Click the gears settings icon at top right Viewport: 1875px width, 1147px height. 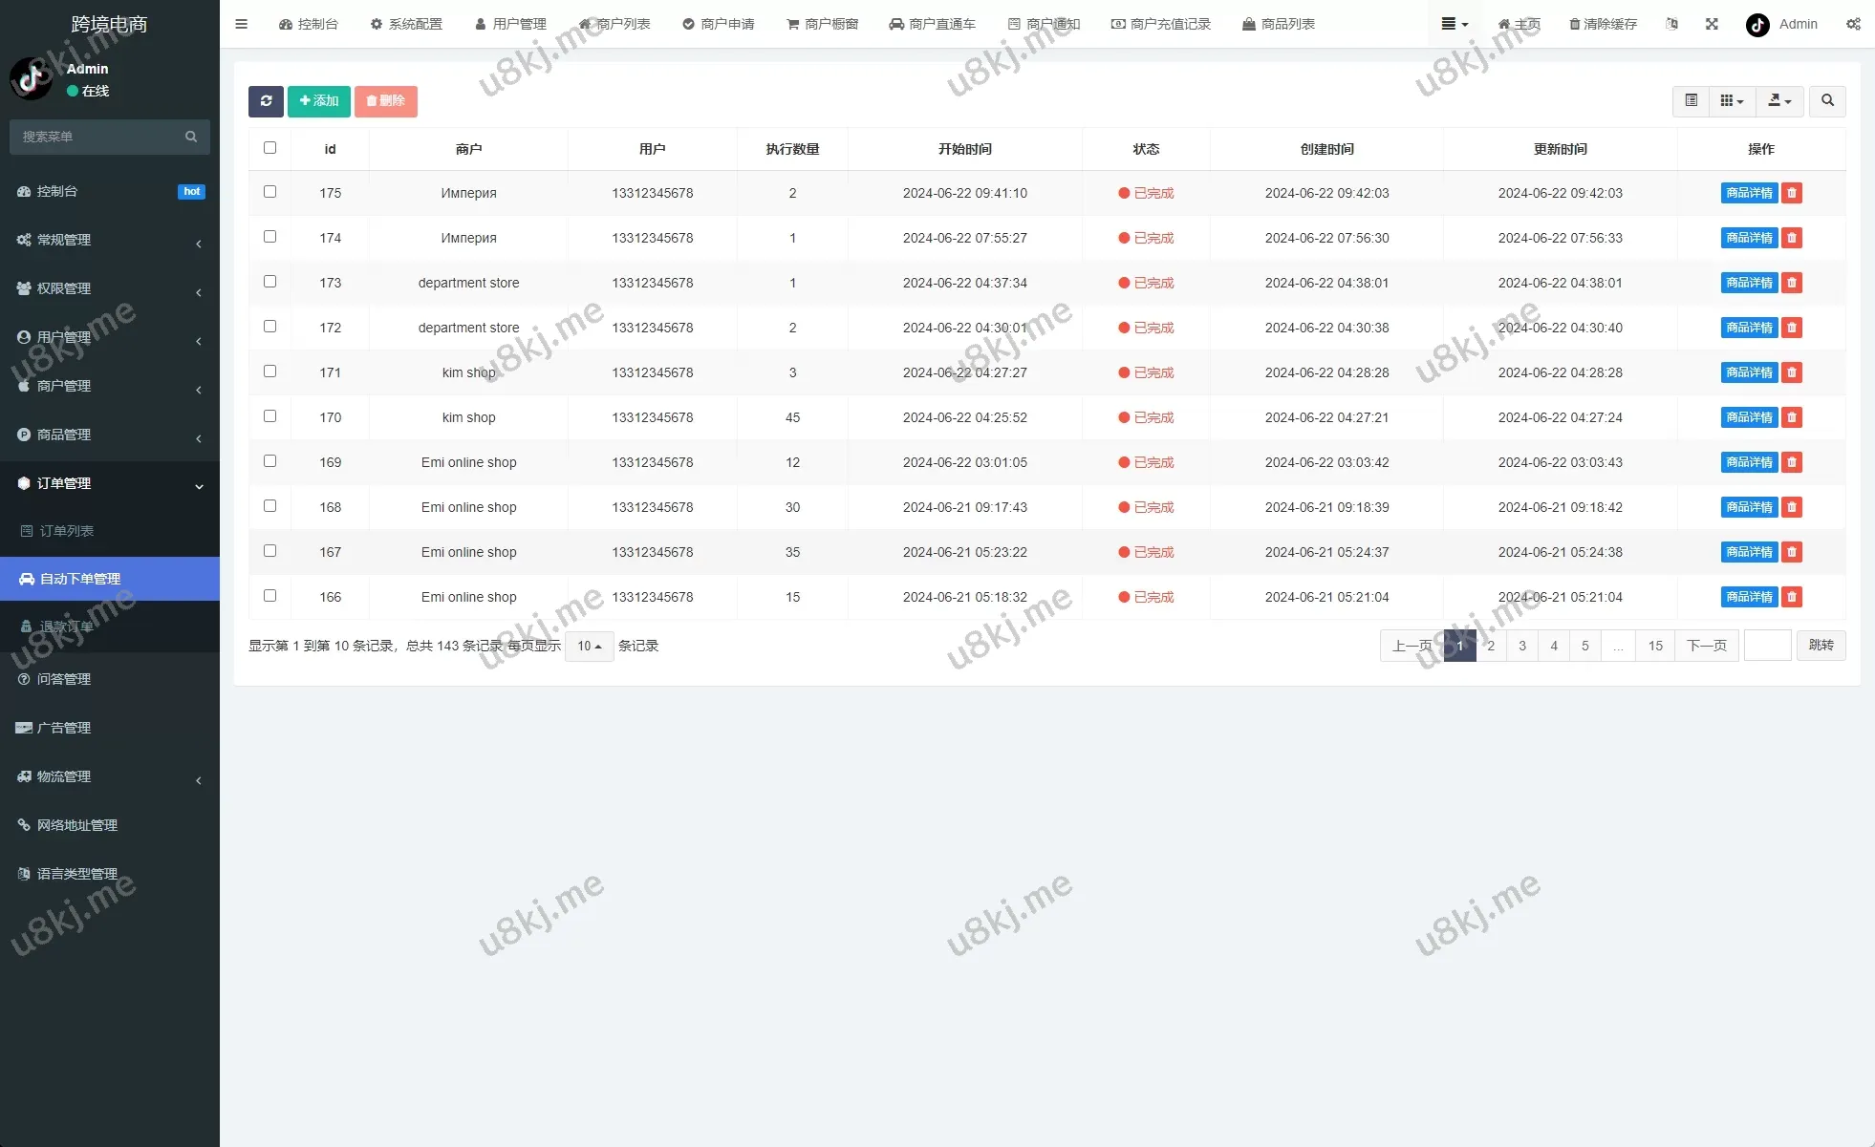pos(1853,24)
